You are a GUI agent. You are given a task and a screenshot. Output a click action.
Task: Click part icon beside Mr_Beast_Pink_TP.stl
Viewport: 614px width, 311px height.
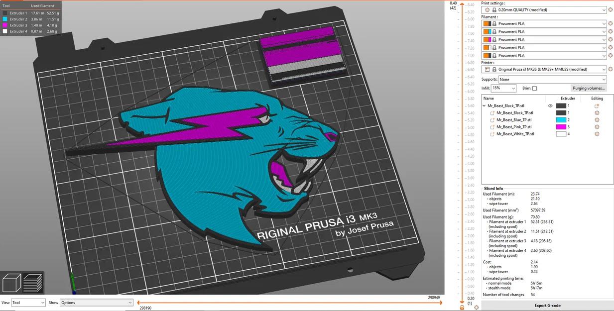pos(492,127)
